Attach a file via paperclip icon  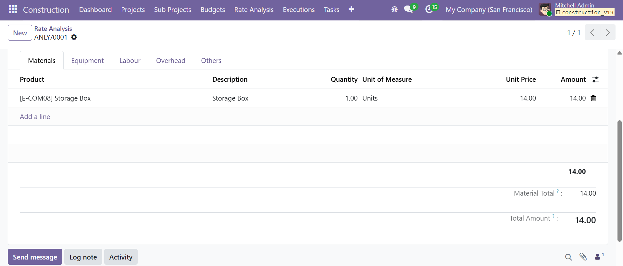click(583, 257)
